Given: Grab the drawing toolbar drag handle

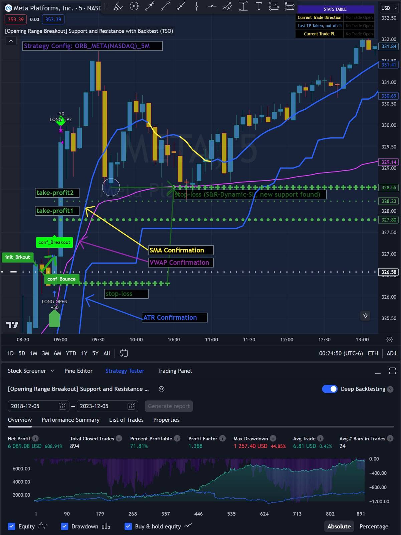Looking at the screenshot, I should click(106, 6).
